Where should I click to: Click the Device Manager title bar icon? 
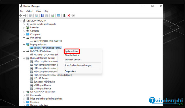tap(21, 6)
